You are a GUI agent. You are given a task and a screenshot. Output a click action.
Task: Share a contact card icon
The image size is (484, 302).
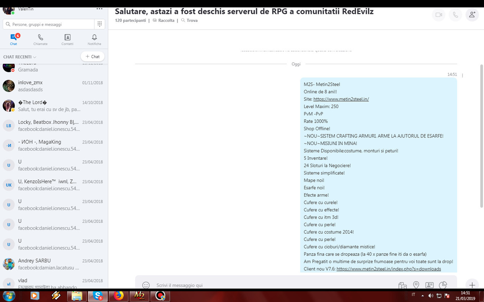coord(429,285)
